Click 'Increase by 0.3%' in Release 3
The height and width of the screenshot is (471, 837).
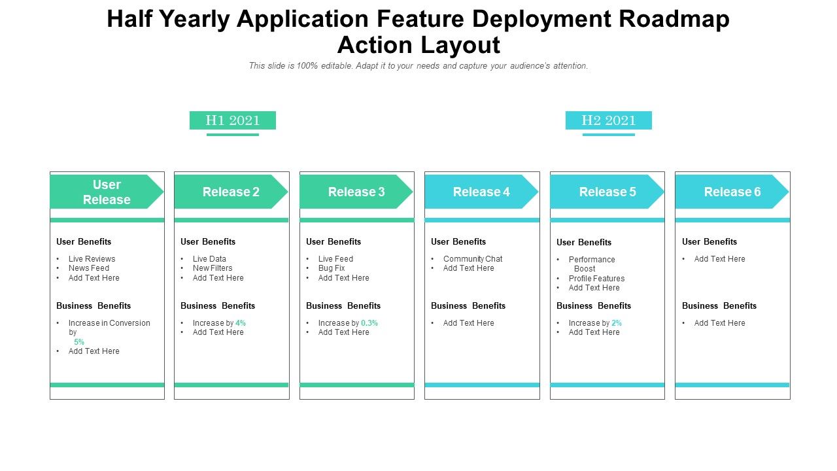348,323
